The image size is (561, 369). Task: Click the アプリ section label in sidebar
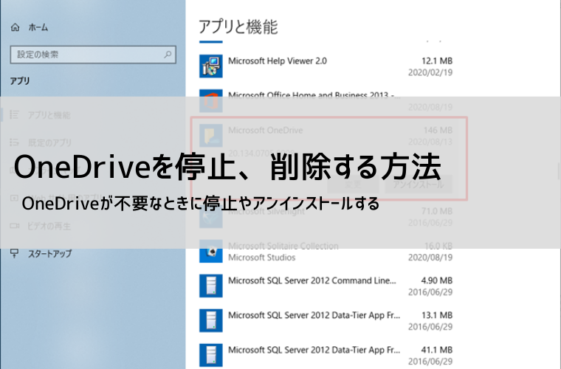tap(20, 80)
